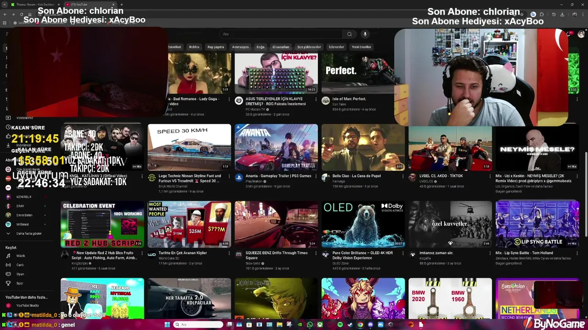588x330 pixels.
Task: Open the Ananta Gameplay Trailer thumbnail
Action: [x=276, y=147]
